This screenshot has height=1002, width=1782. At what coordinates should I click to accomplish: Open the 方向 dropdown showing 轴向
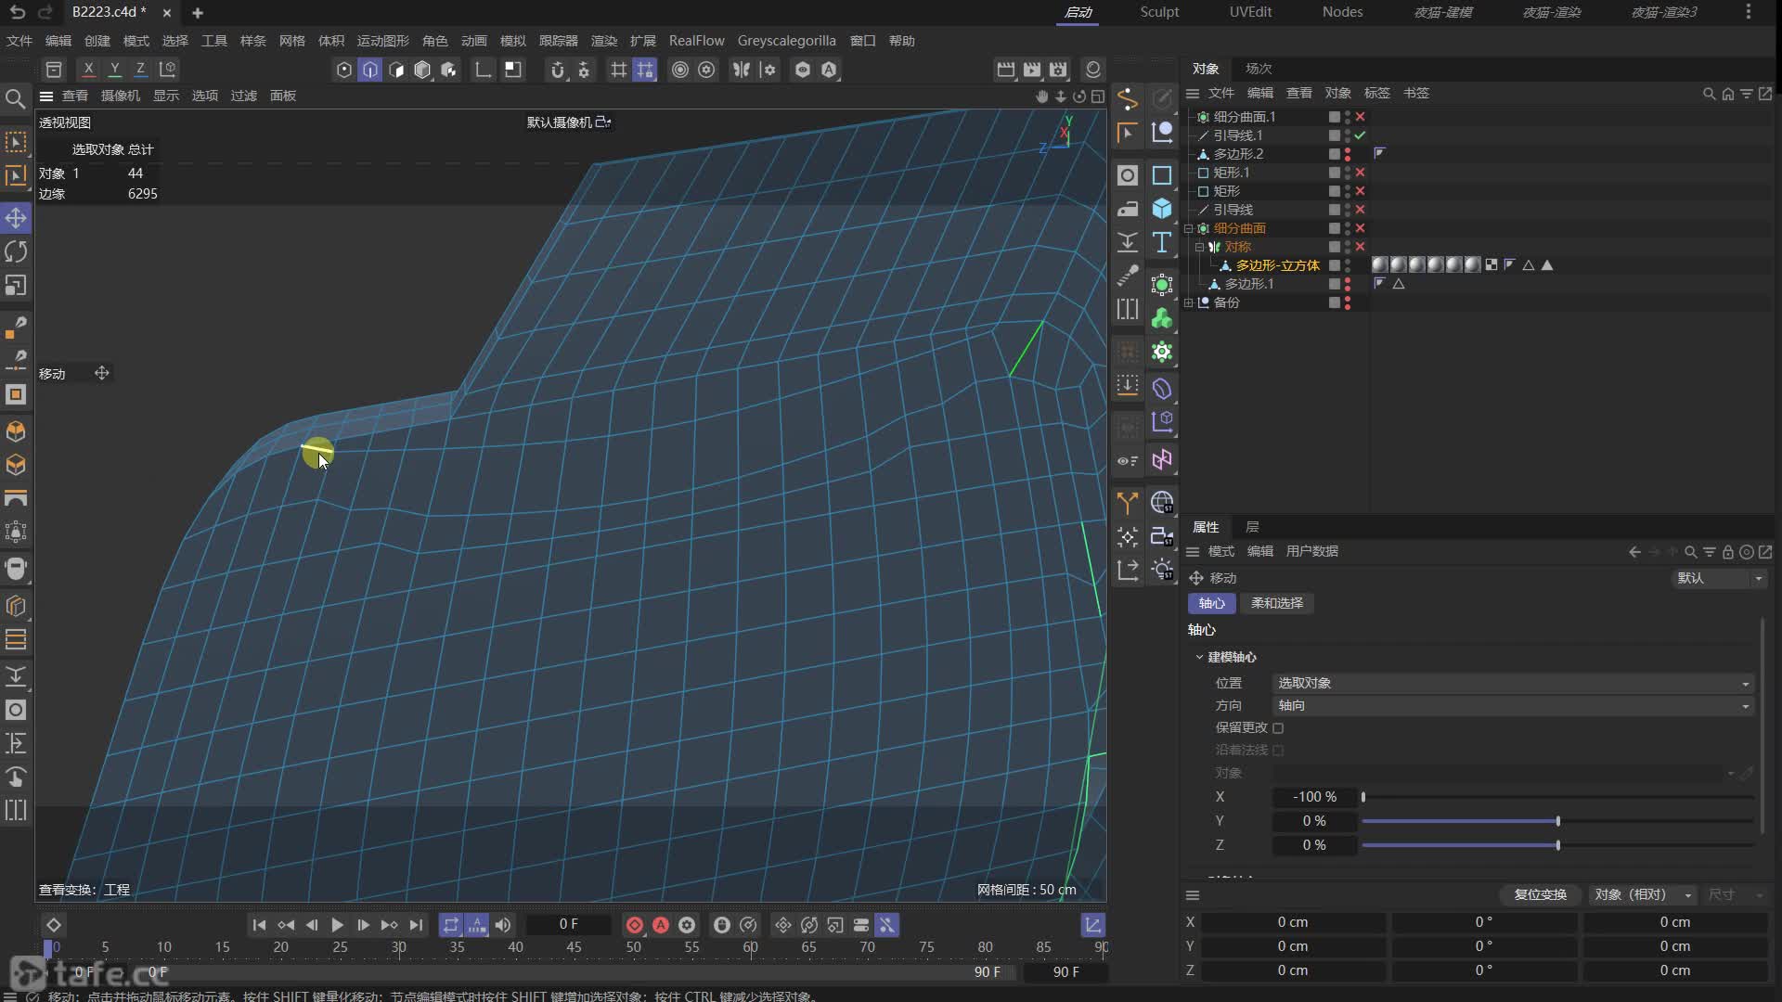(x=1513, y=706)
